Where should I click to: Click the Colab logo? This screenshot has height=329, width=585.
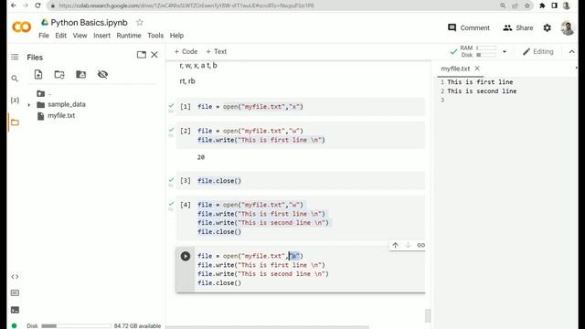(22, 27)
